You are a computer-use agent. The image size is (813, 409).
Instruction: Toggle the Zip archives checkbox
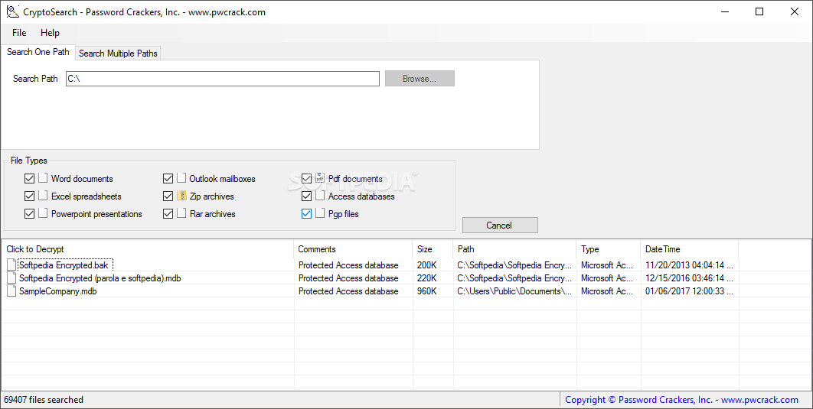168,196
